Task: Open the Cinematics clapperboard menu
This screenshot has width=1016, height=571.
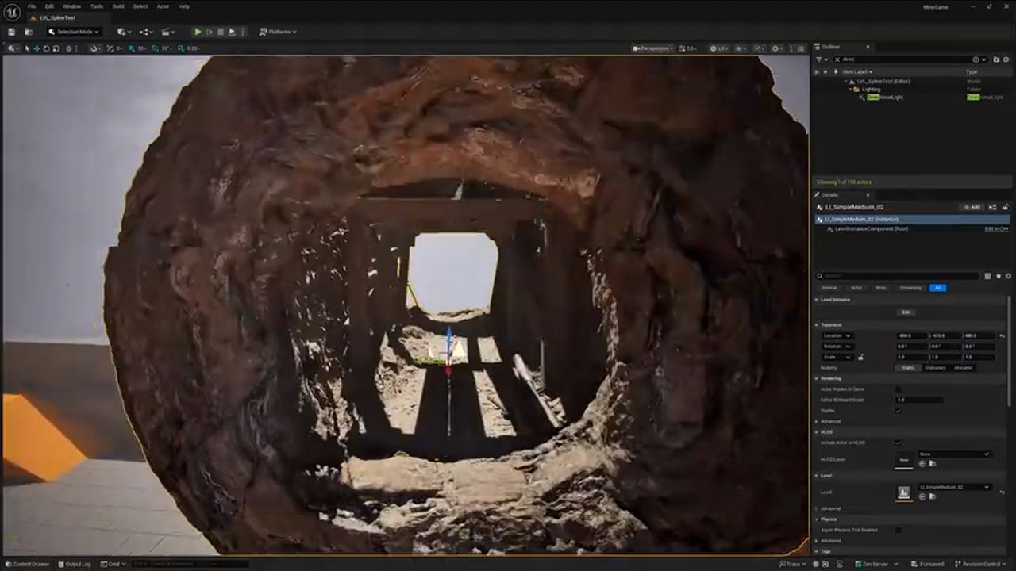Action: [x=166, y=32]
